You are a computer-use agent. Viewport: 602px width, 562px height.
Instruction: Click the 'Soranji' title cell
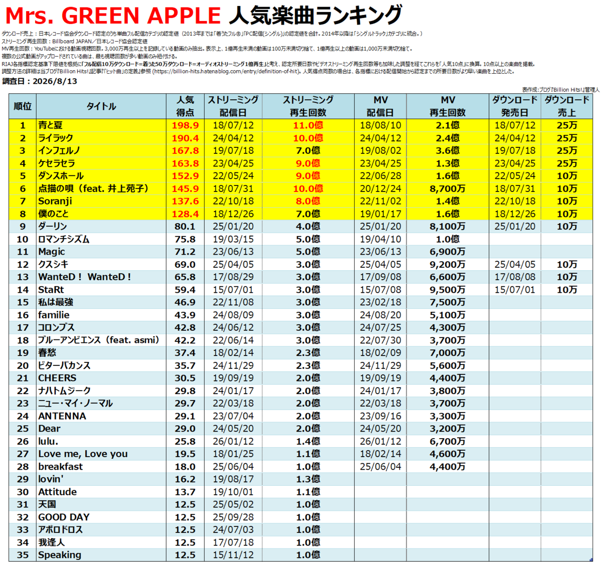click(101, 201)
